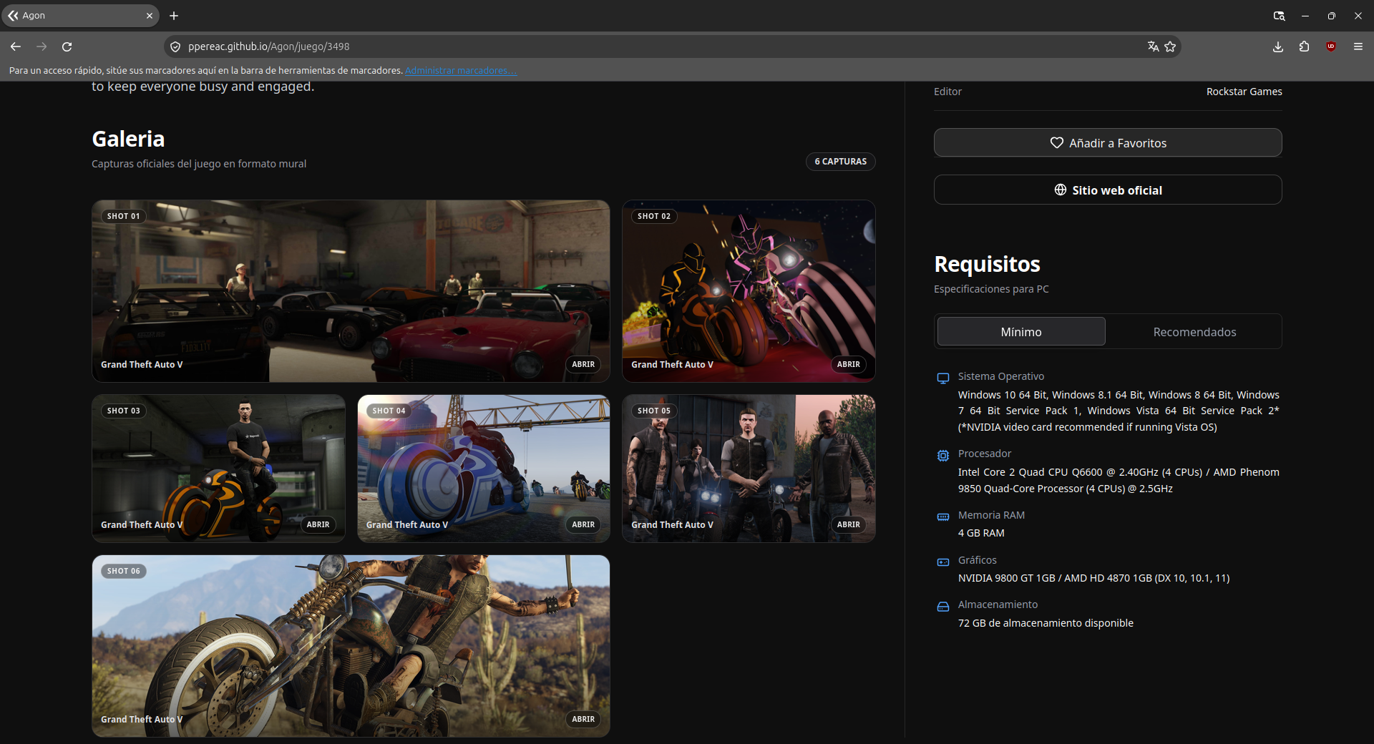Click the Sistema Operativo monitor icon

pyautogui.click(x=943, y=378)
